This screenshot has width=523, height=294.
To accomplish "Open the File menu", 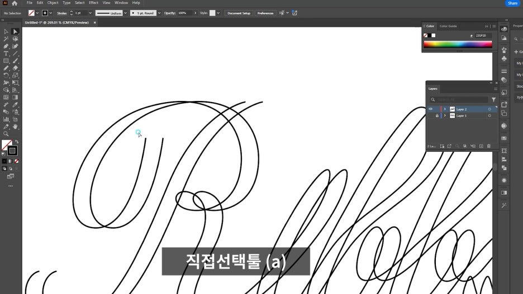I will pos(30,3).
